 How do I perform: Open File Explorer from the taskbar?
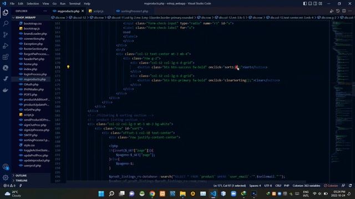pyautogui.click(x=182, y=193)
